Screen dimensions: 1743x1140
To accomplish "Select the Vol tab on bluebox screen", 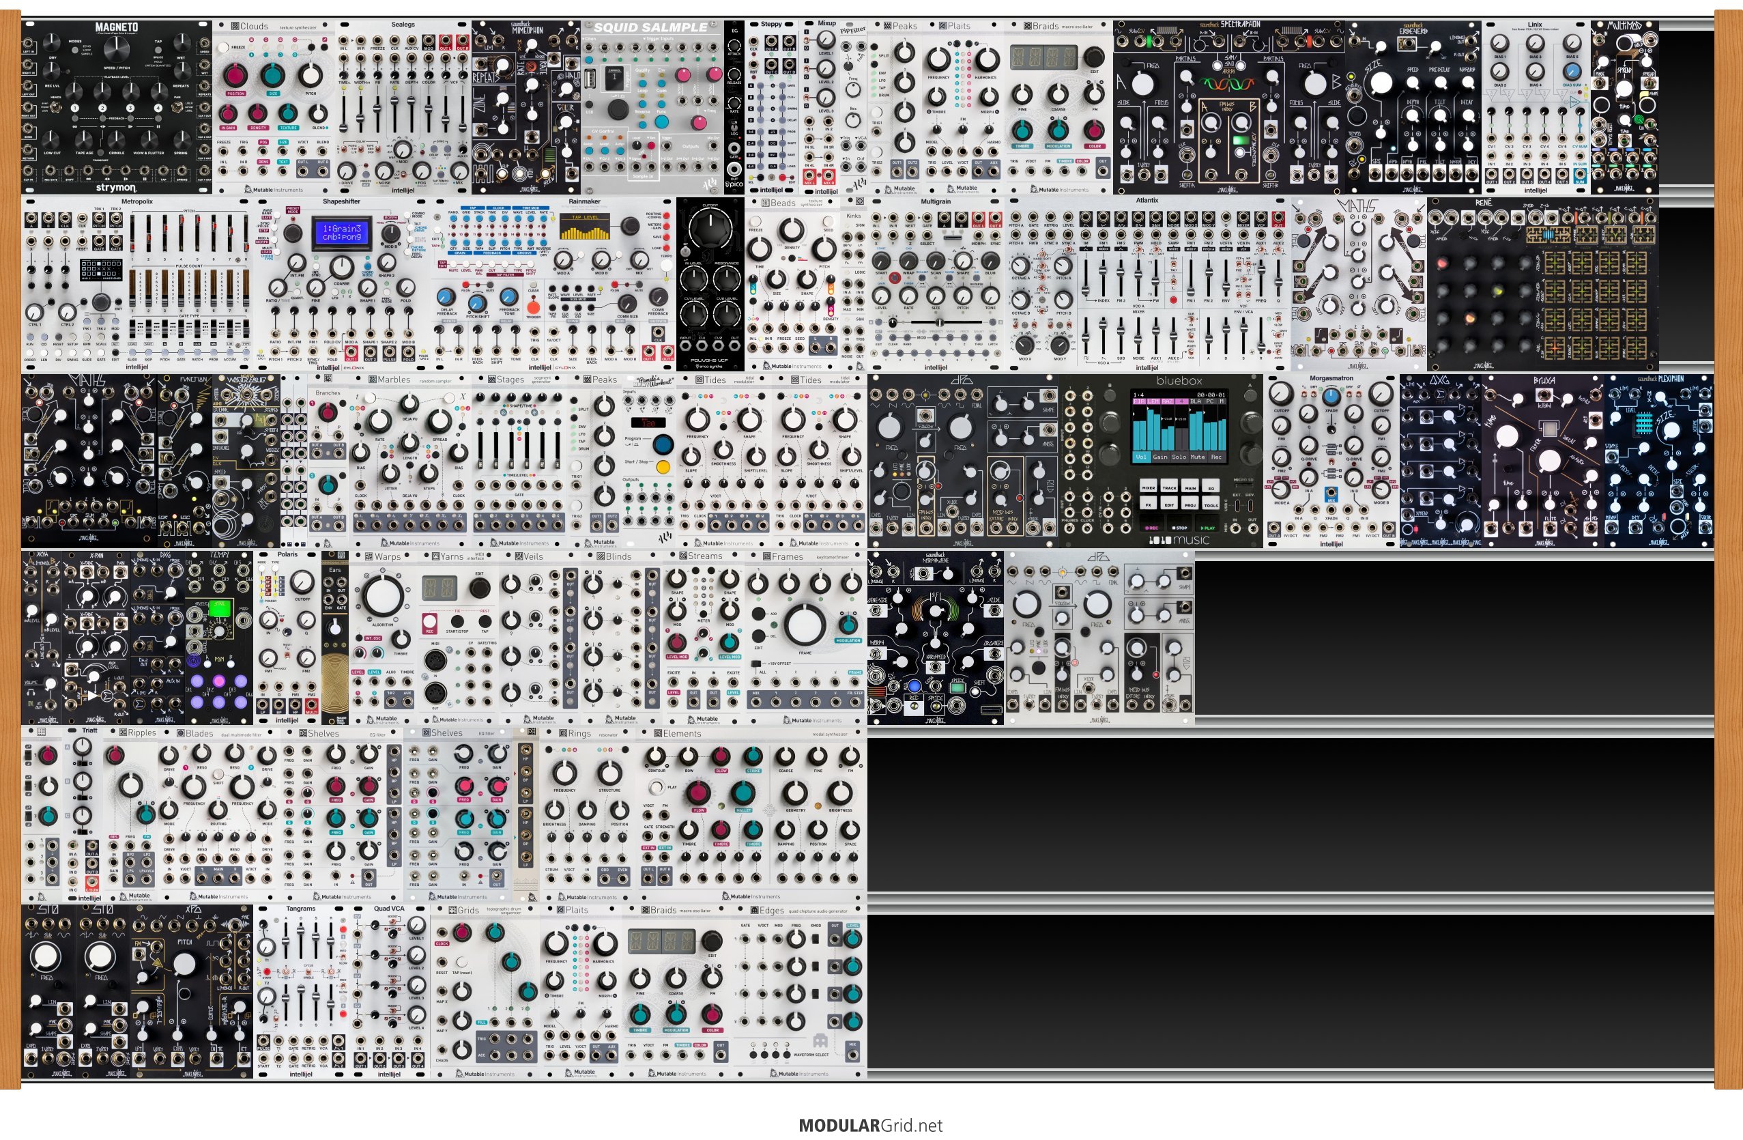I will (1141, 457).
